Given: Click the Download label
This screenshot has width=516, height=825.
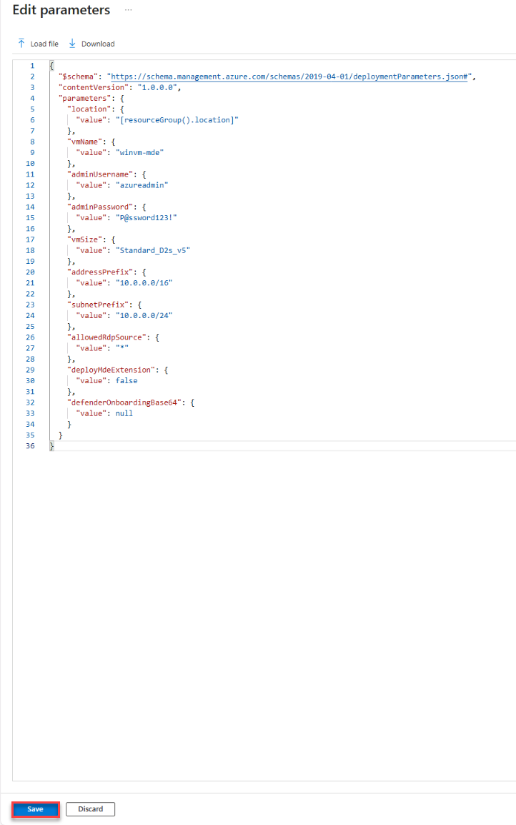Looking at the screenshot, I should (98, 44).
